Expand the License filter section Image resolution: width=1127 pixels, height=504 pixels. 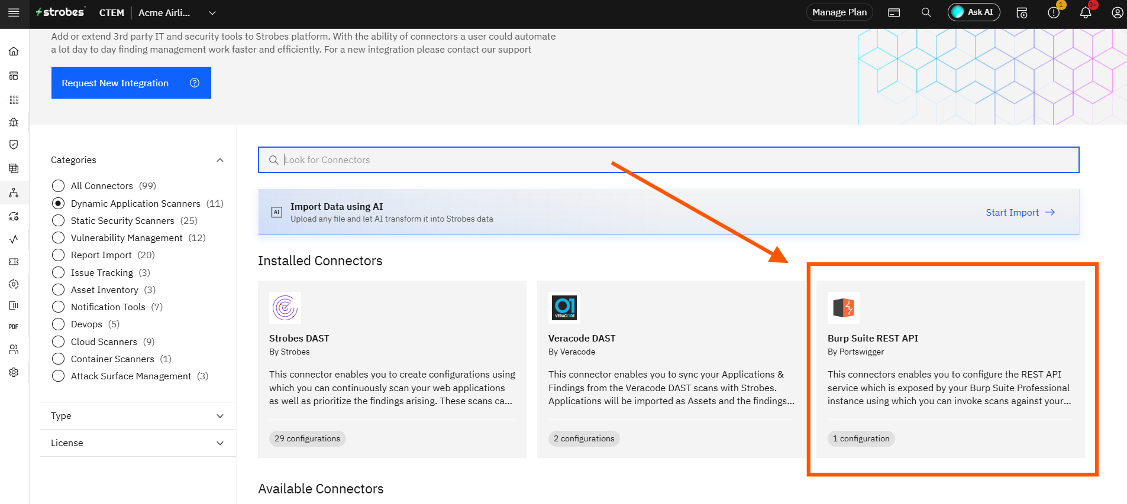[138, 443]
